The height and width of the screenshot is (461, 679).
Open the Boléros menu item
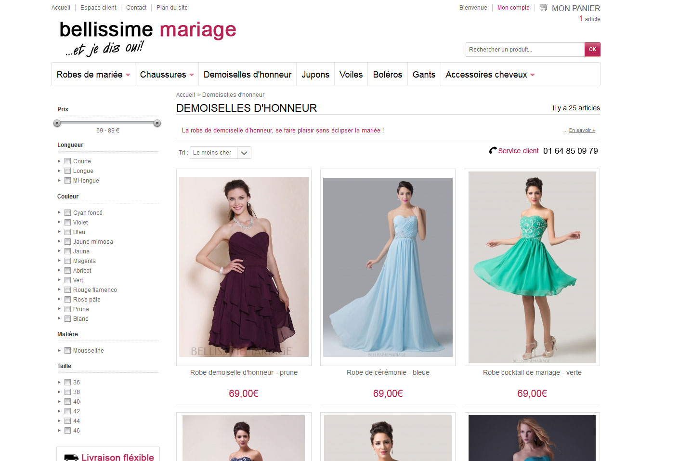(x=388, y=75)
